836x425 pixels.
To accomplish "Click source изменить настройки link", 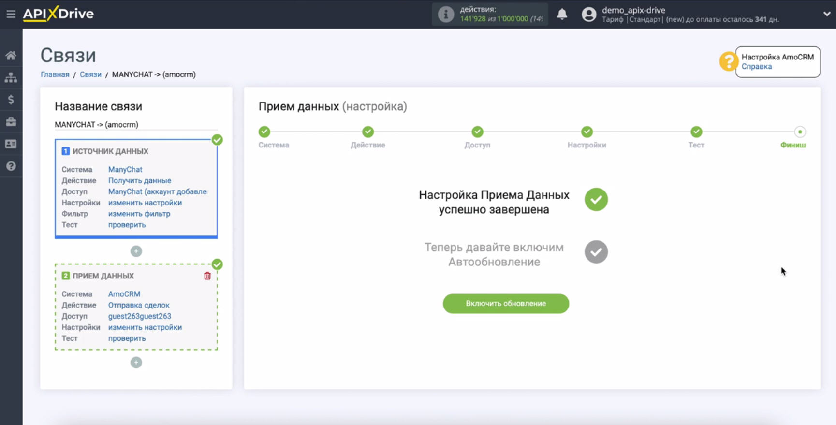I will (x=145, y=203).
